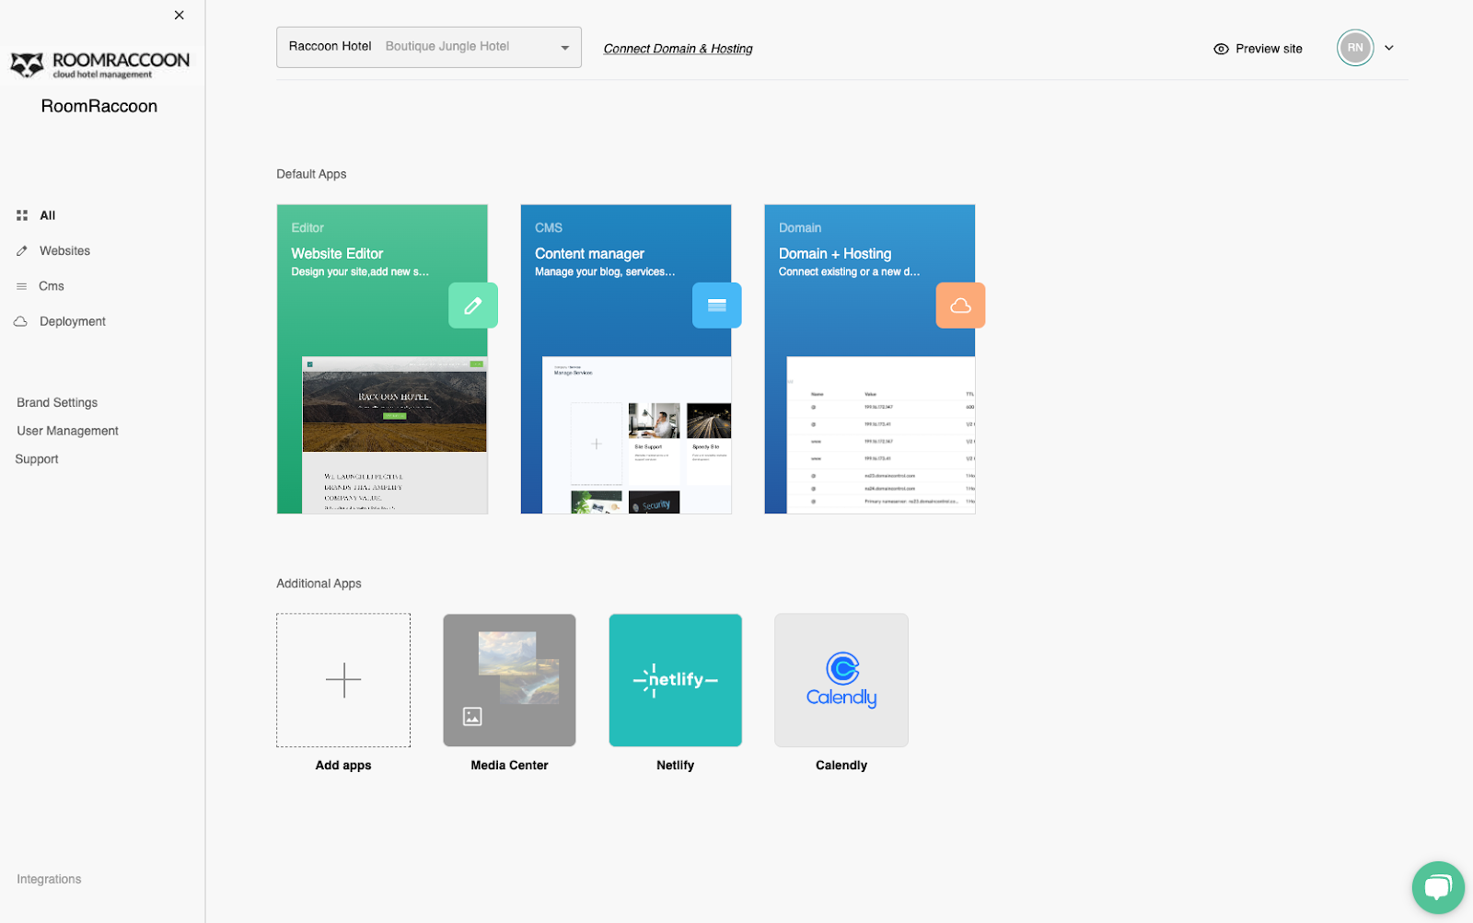
Task: Click the Deployment cloud icon in sidebar
Action: [21, 321]
